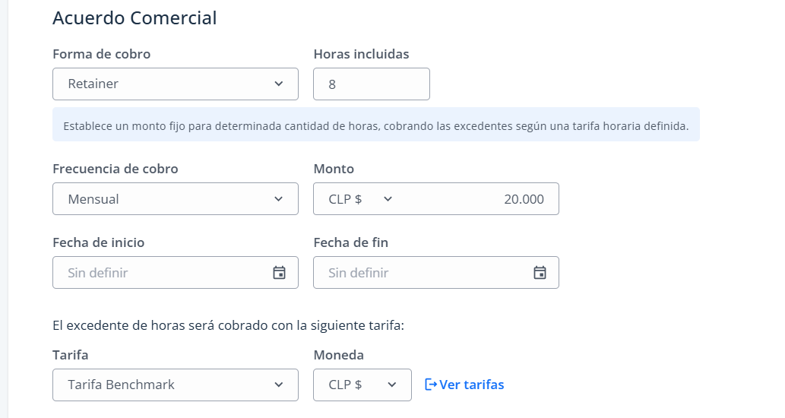
Task: Open the Ver tarifas link
Action: click(x=464, y=385)
